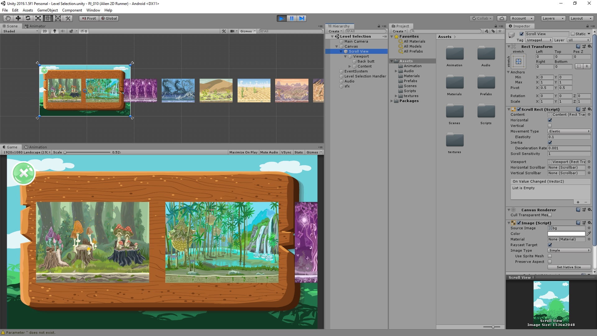Select the Hand tool in toolbar
This screenshot has width=597, height=336.
coord(8,18)
